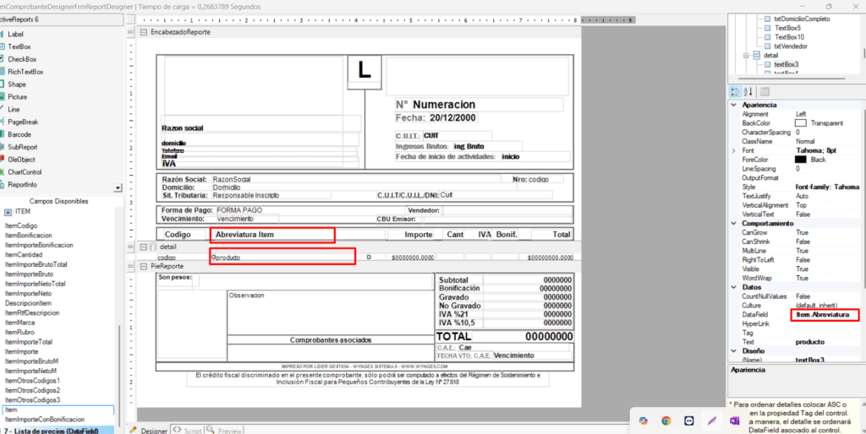Collapse the EncabezadoReporte section
Screen dimensions: 866x434
[x=142, y=32]
